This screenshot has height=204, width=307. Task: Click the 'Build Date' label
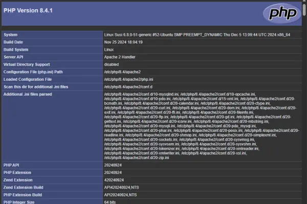coord(13,42)
